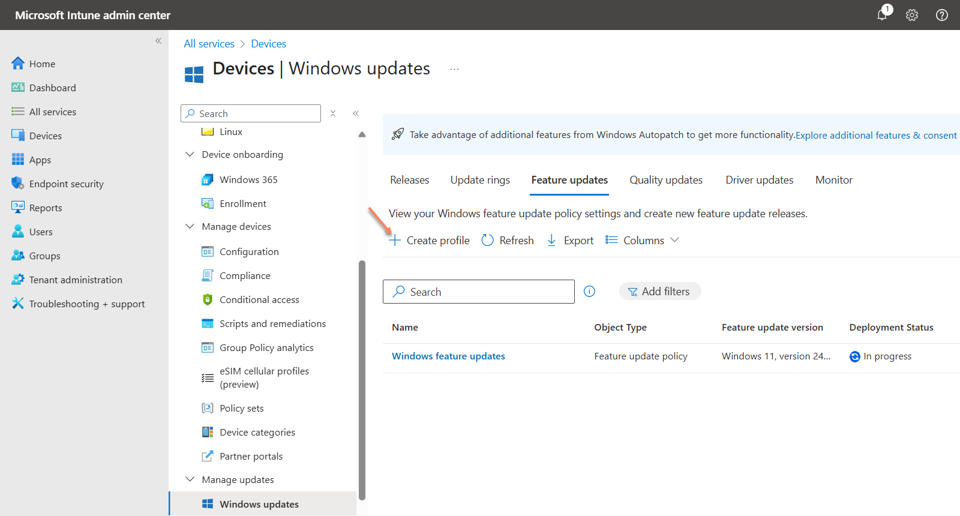Image resolution: width=960 pixels, height=516 pixels.
Task: Switch to the Releases tab
Action: [410, 180]
